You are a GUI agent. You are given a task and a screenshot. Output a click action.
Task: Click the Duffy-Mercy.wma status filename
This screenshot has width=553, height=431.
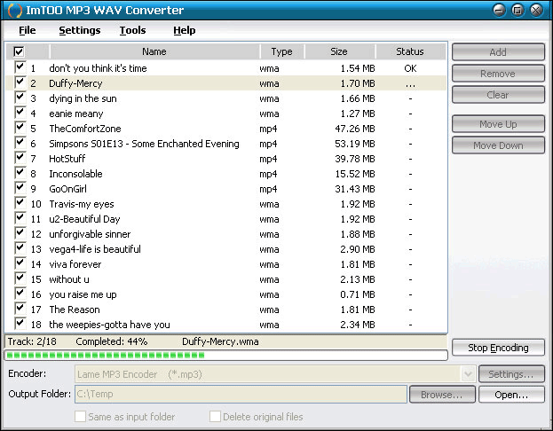pos(220,341)
